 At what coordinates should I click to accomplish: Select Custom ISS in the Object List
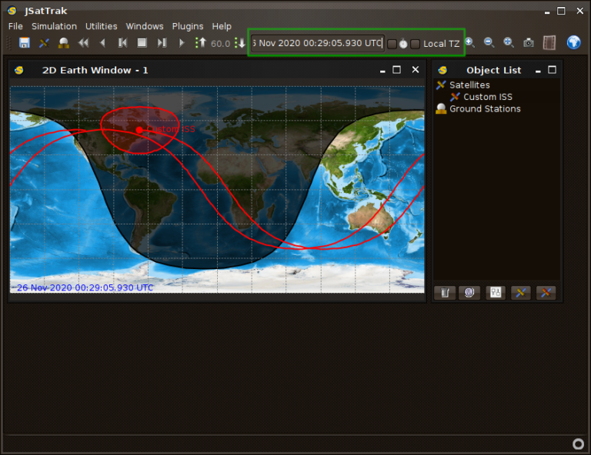[487, 97]
